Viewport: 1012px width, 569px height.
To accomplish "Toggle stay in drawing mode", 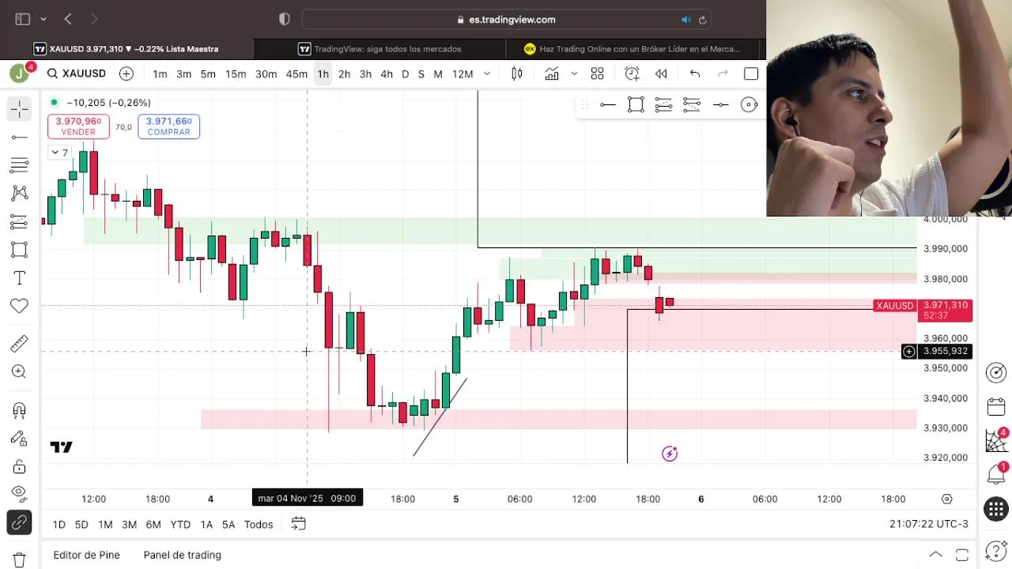I will click(x=20, y=438).
